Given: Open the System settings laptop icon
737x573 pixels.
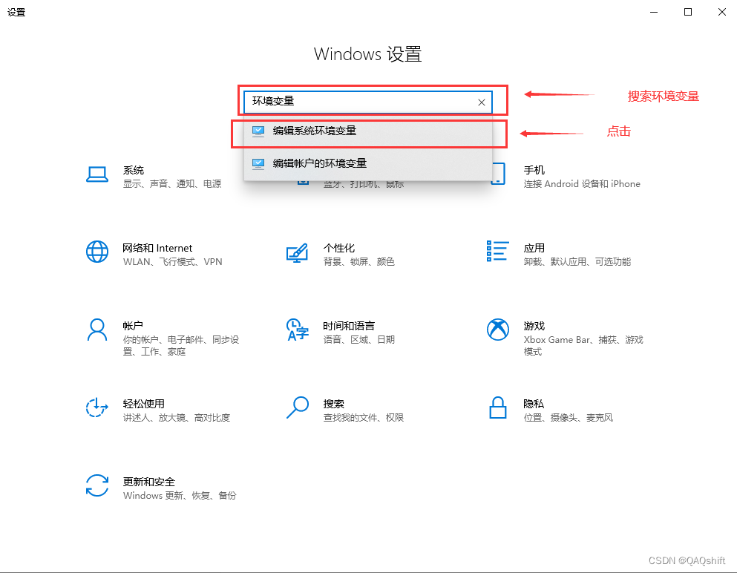Looking at the screenshot, I should pyautogui.click(x=97, y=175).
